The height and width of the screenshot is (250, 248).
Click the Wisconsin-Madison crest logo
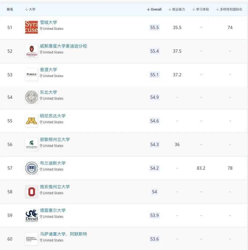pos(32,51)
